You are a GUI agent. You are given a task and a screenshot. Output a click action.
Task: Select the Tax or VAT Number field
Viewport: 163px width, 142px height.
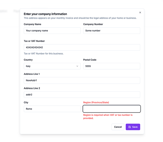pos(82,47)
